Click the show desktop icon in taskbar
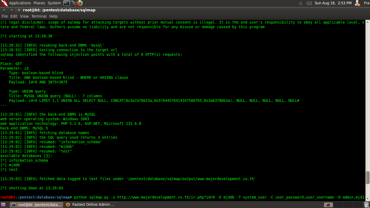370x208 pixels. 3,205
